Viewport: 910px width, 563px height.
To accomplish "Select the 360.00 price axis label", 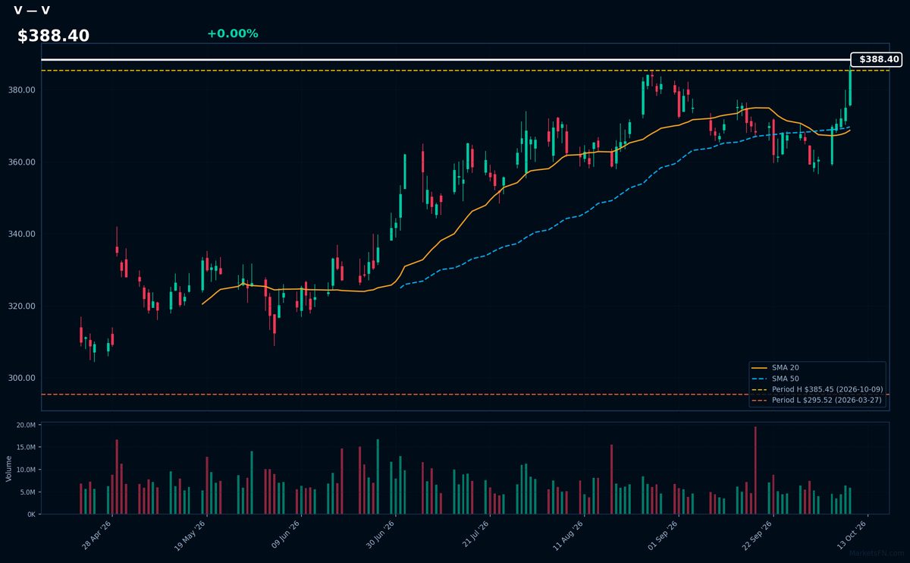I will [22, 162].
